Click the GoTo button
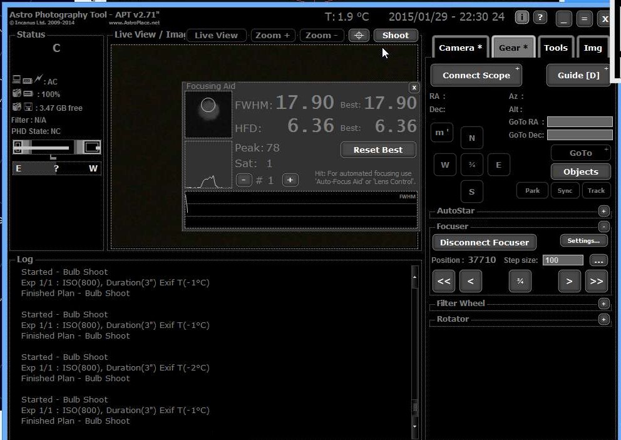This screenshot has height=440, width=621. 580,153
